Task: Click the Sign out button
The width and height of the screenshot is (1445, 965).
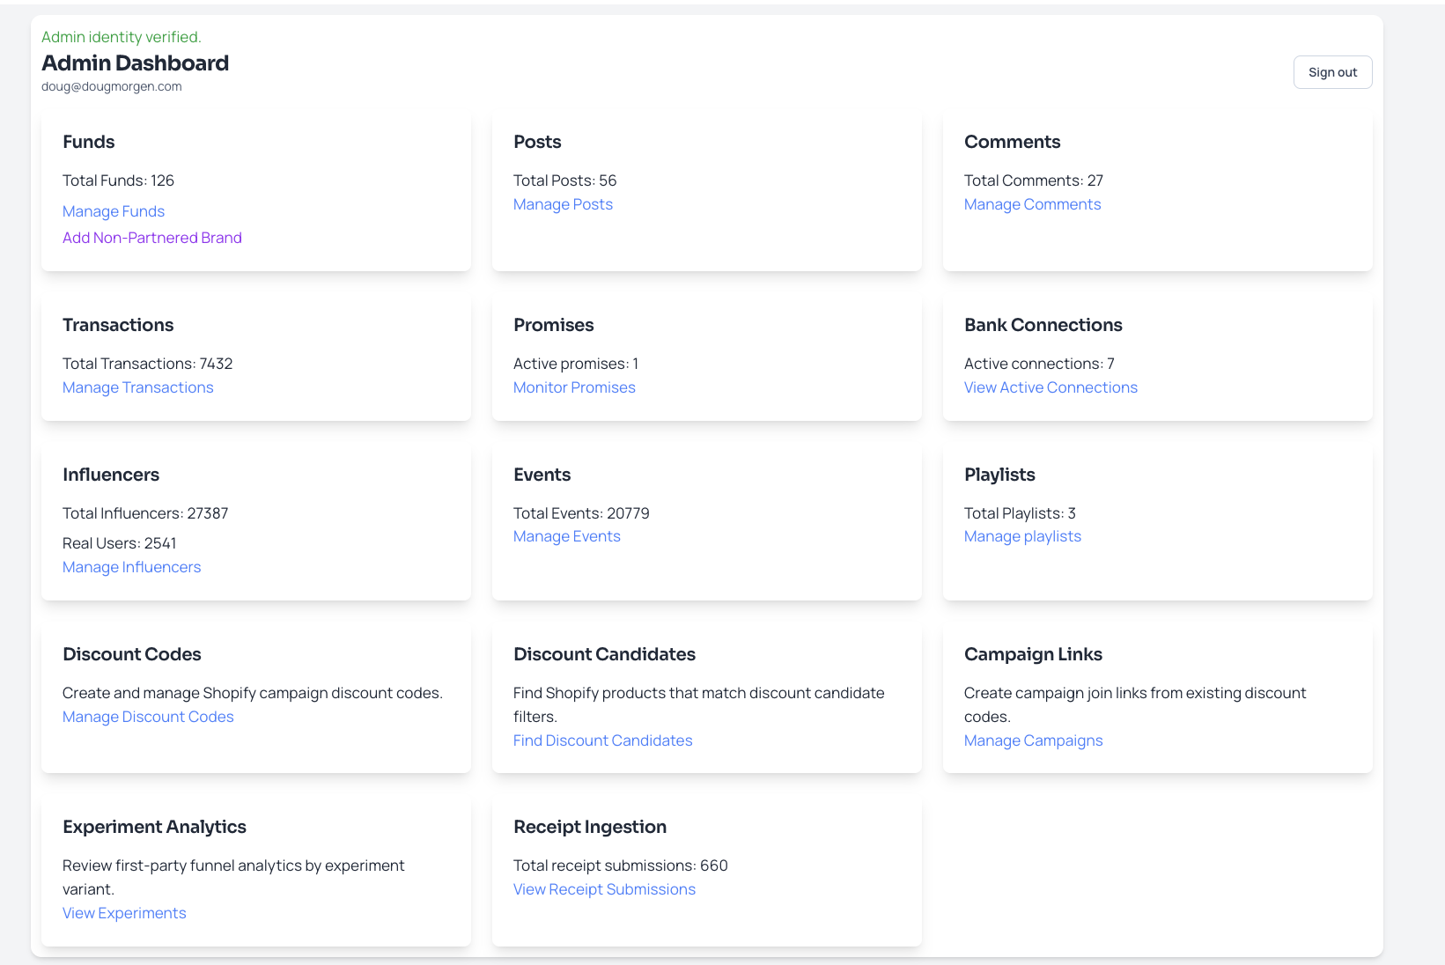Action: tap(1332, 72)
